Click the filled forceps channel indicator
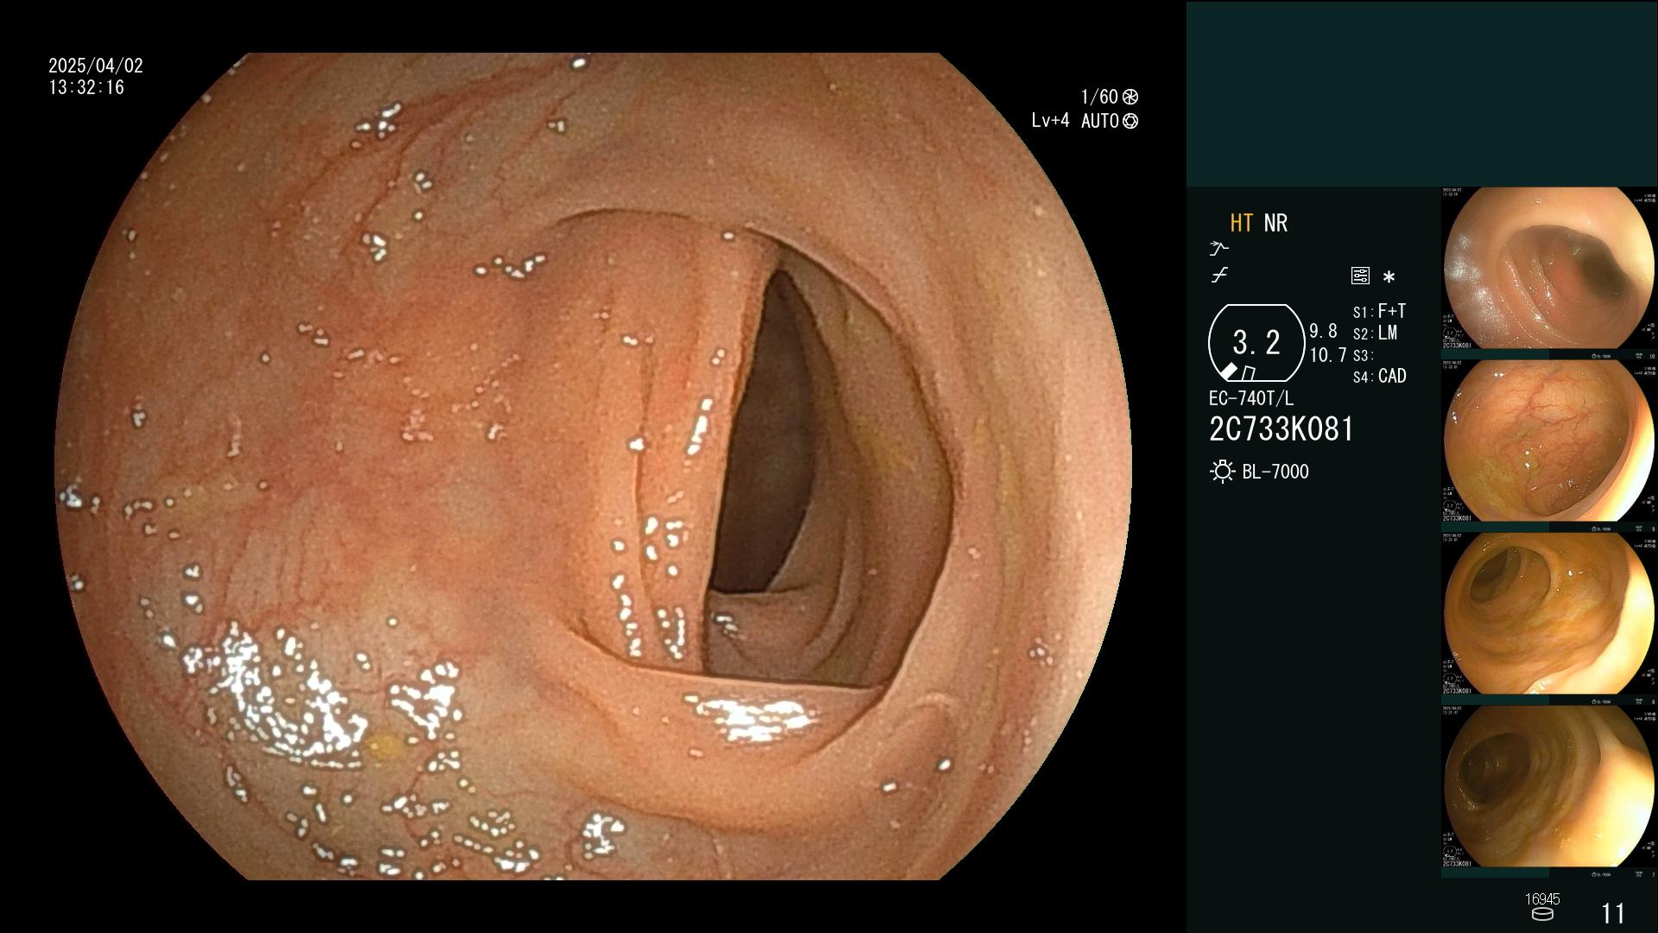 coord(1229,371)
